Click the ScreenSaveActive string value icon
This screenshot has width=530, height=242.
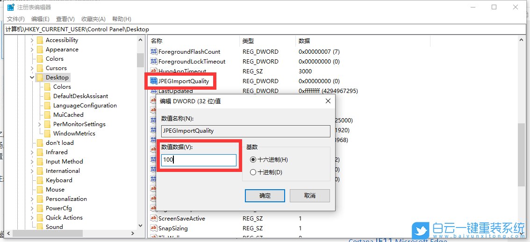(154, 218)
